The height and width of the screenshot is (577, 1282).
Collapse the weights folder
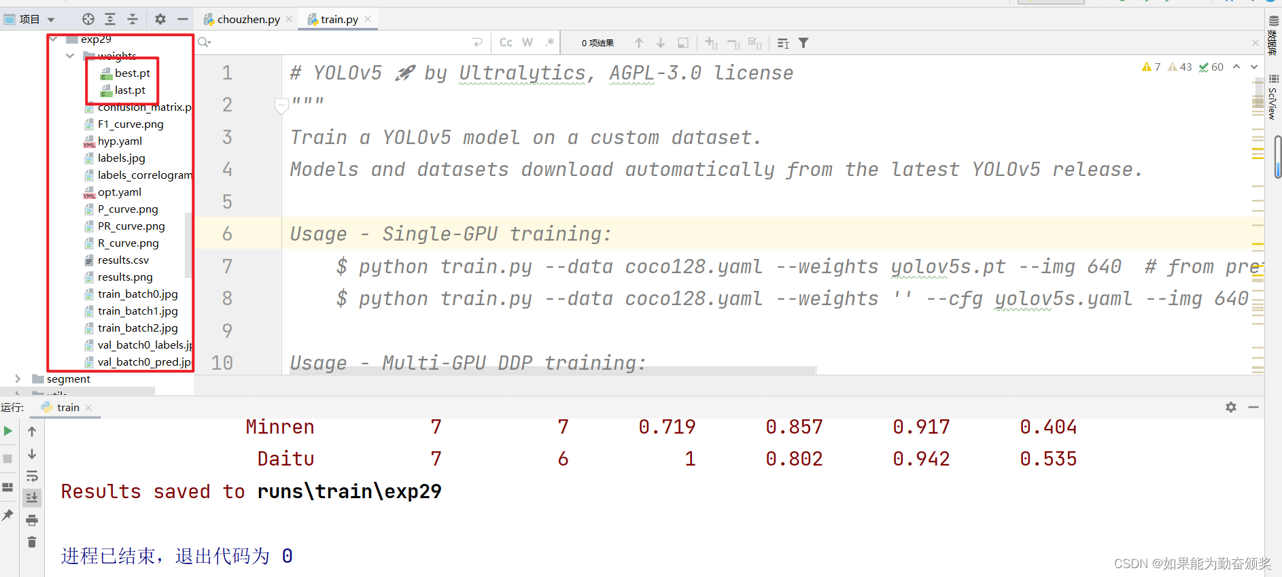[70, 56]
